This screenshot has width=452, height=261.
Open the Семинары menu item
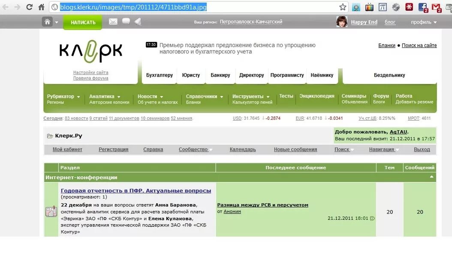click(x=354, y=96)
